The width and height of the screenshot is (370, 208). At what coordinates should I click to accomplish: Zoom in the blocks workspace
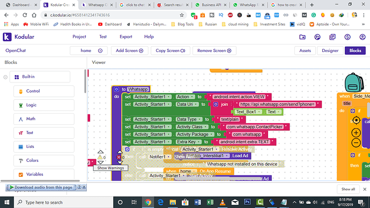point(356,132)
